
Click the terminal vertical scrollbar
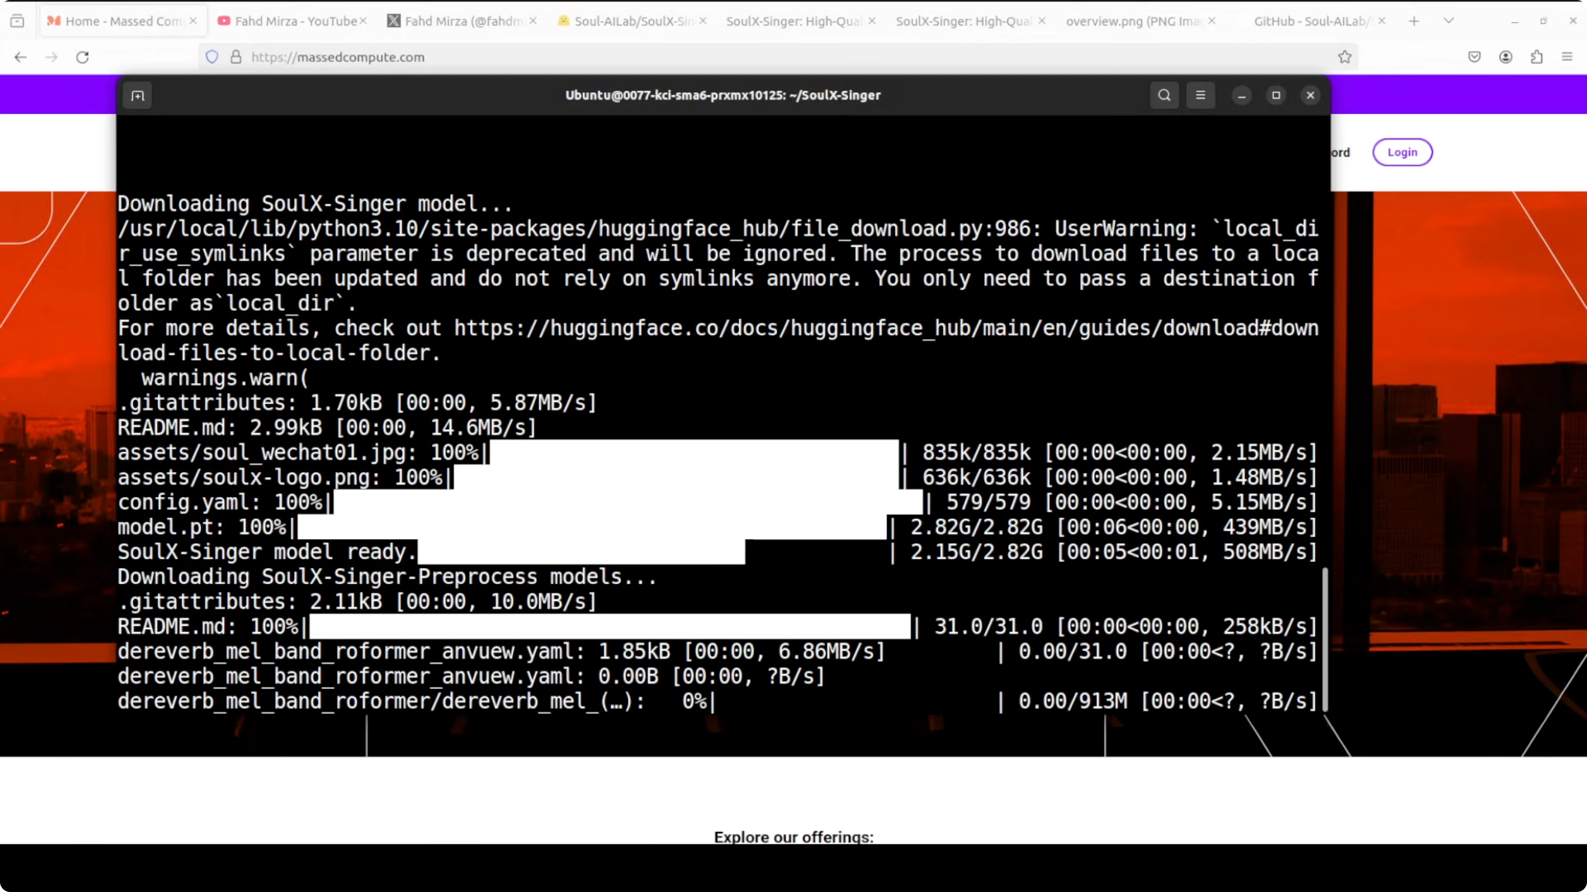point(1324,640)
